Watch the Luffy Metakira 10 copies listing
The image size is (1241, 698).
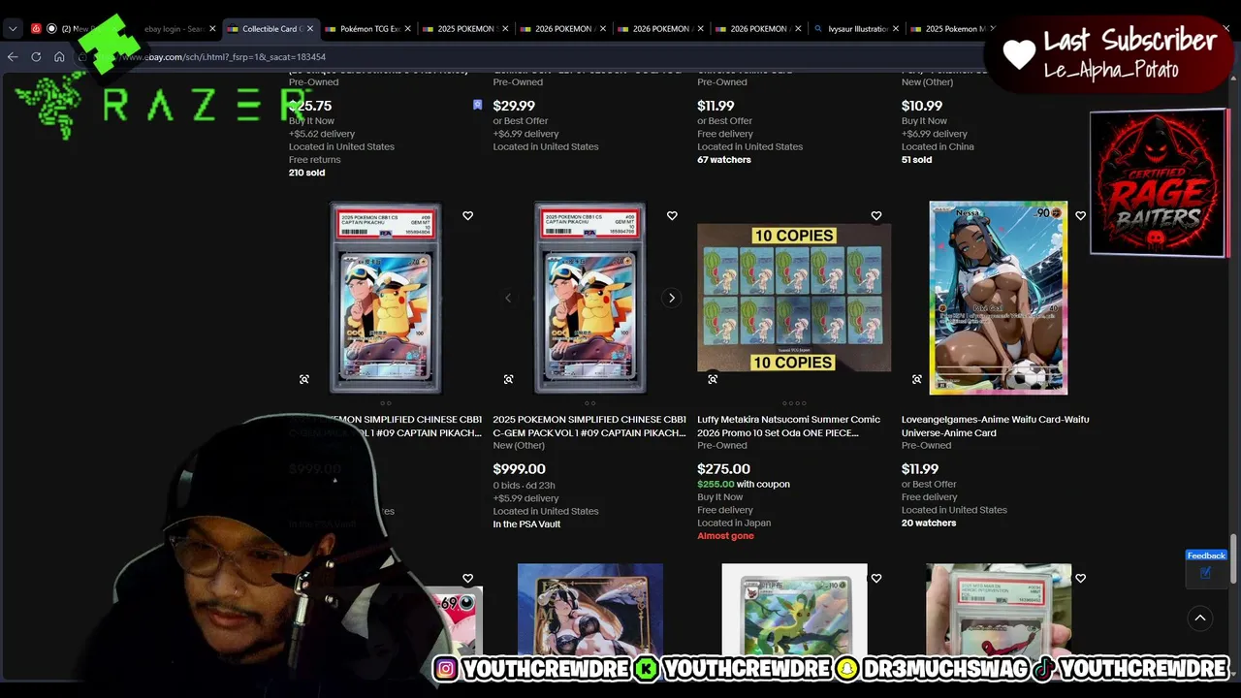(x=876, y=216)
